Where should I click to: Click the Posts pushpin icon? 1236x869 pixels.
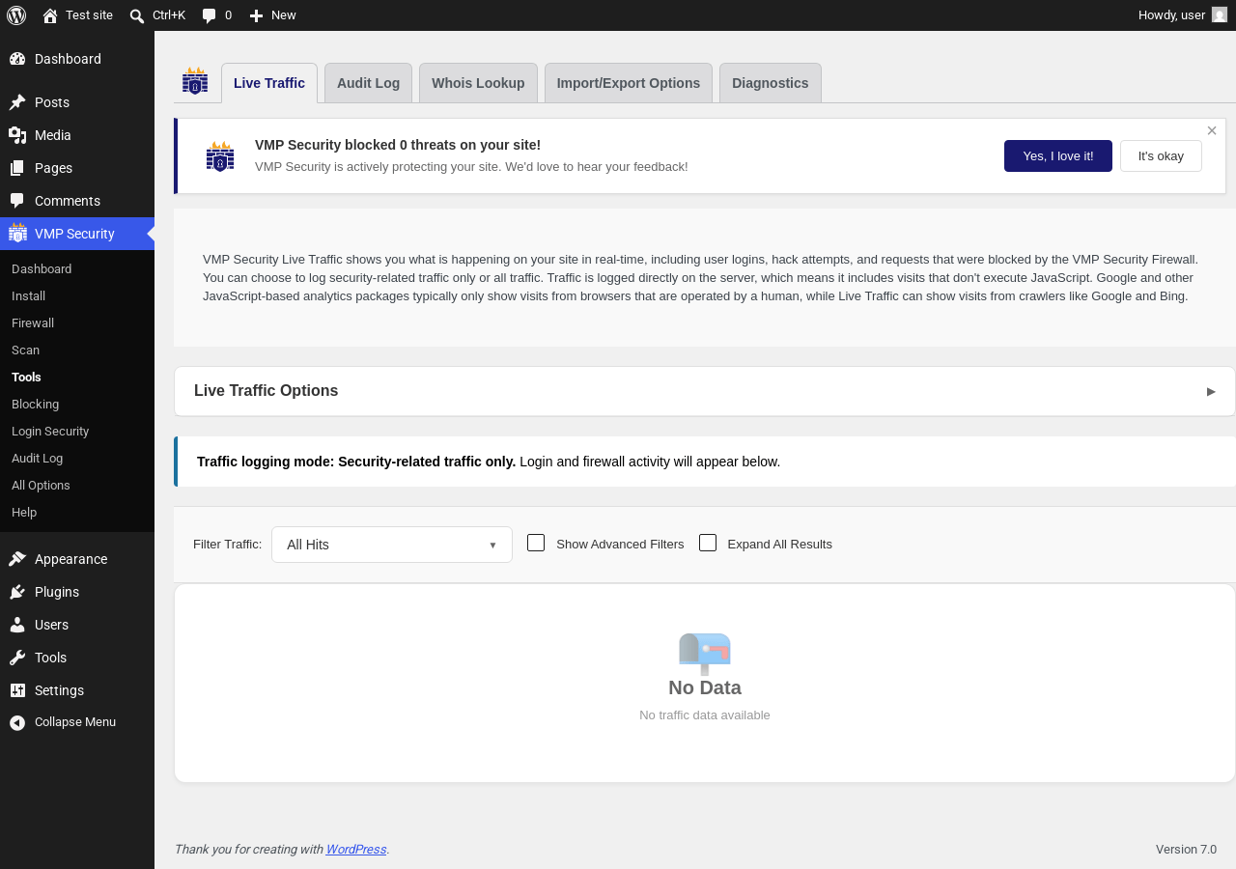[17, 102]
